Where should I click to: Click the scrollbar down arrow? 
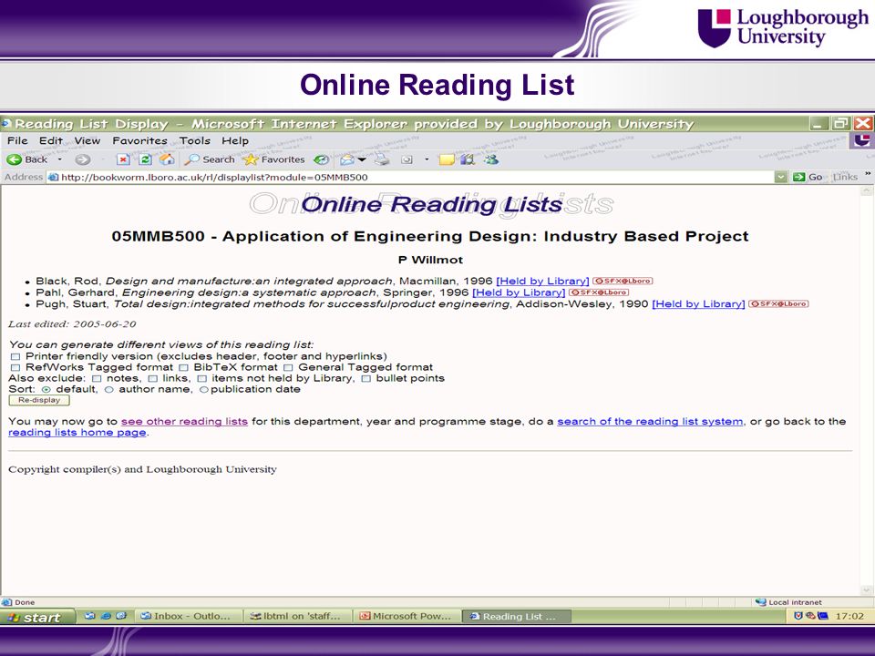click(867, 590)
